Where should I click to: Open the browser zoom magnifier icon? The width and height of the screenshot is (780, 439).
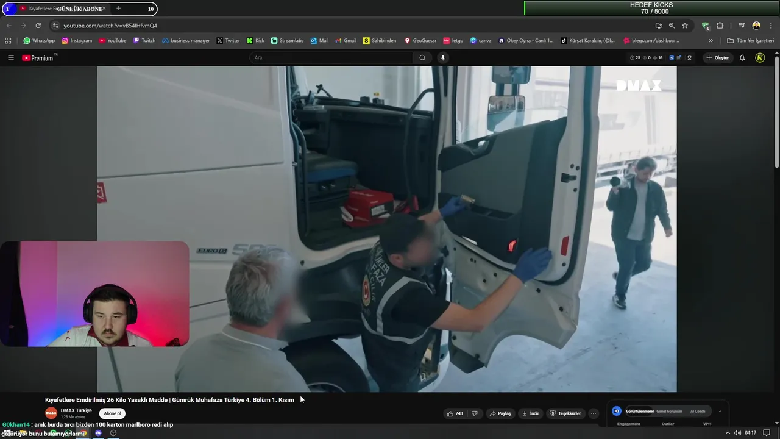[672, 26]
